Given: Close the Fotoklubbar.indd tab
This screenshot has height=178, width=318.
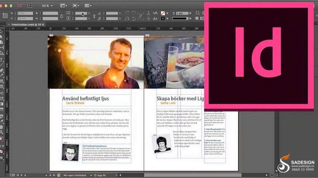Looking at the screenshot, I should coord(9,24).
